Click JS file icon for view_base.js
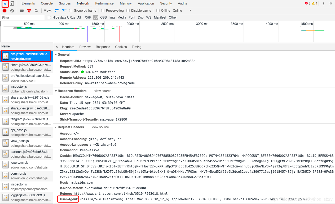This screenshot has width=335, height=204. pos(6,143)
